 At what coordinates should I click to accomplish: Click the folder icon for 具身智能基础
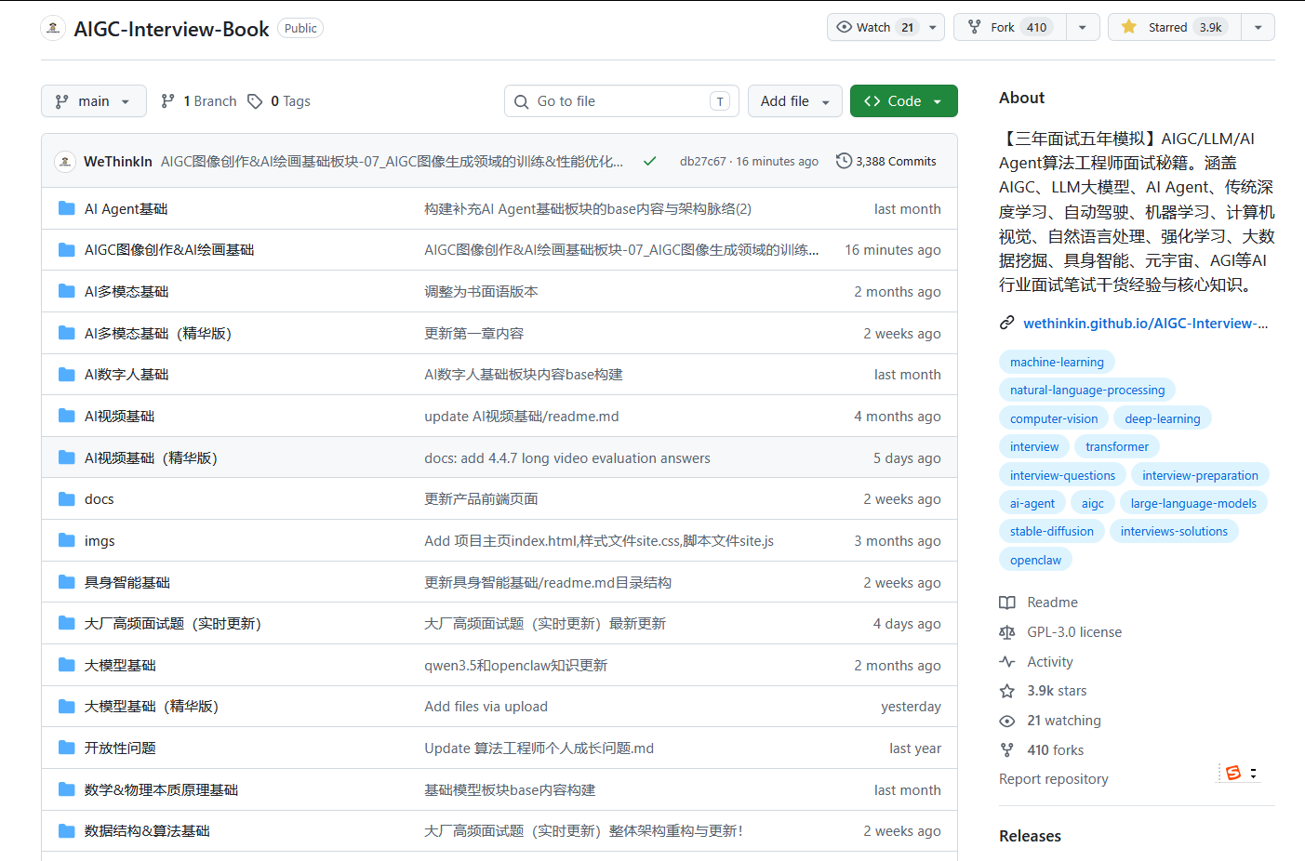click(67, 582)
